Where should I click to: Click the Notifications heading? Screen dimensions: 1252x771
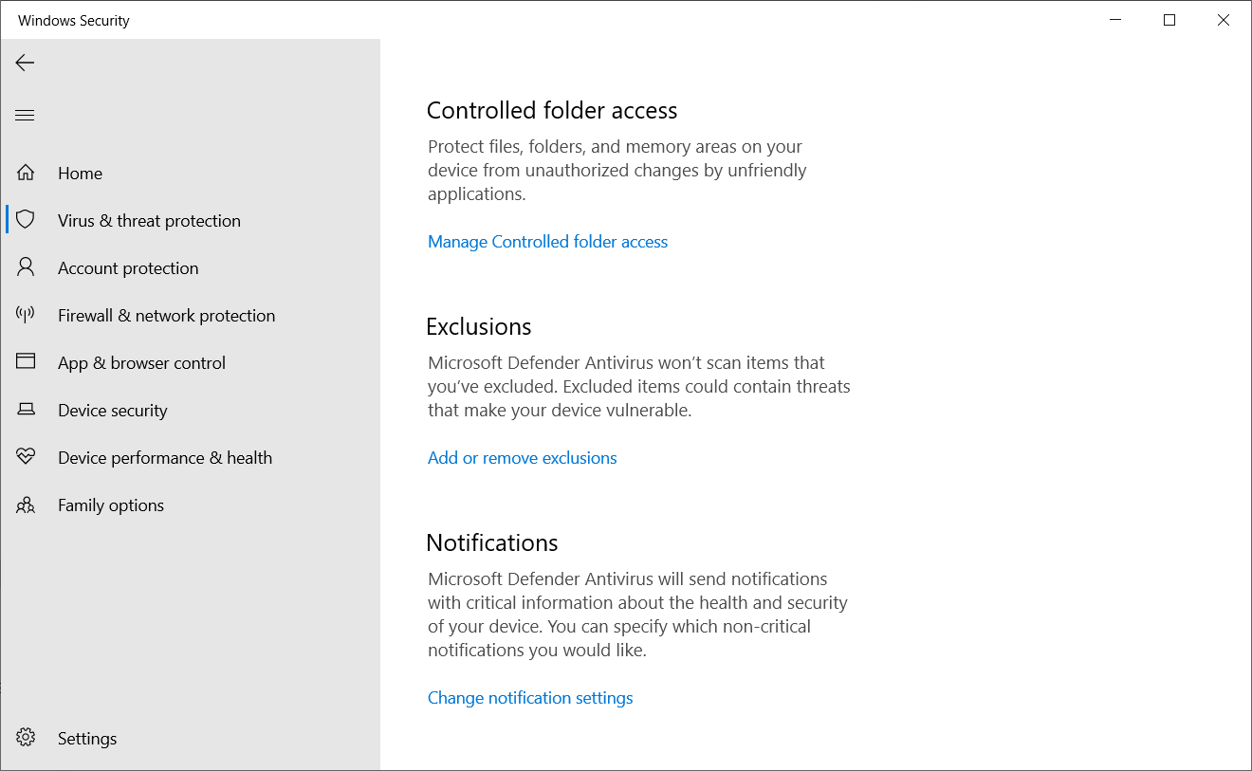click(x=492, y=543)
